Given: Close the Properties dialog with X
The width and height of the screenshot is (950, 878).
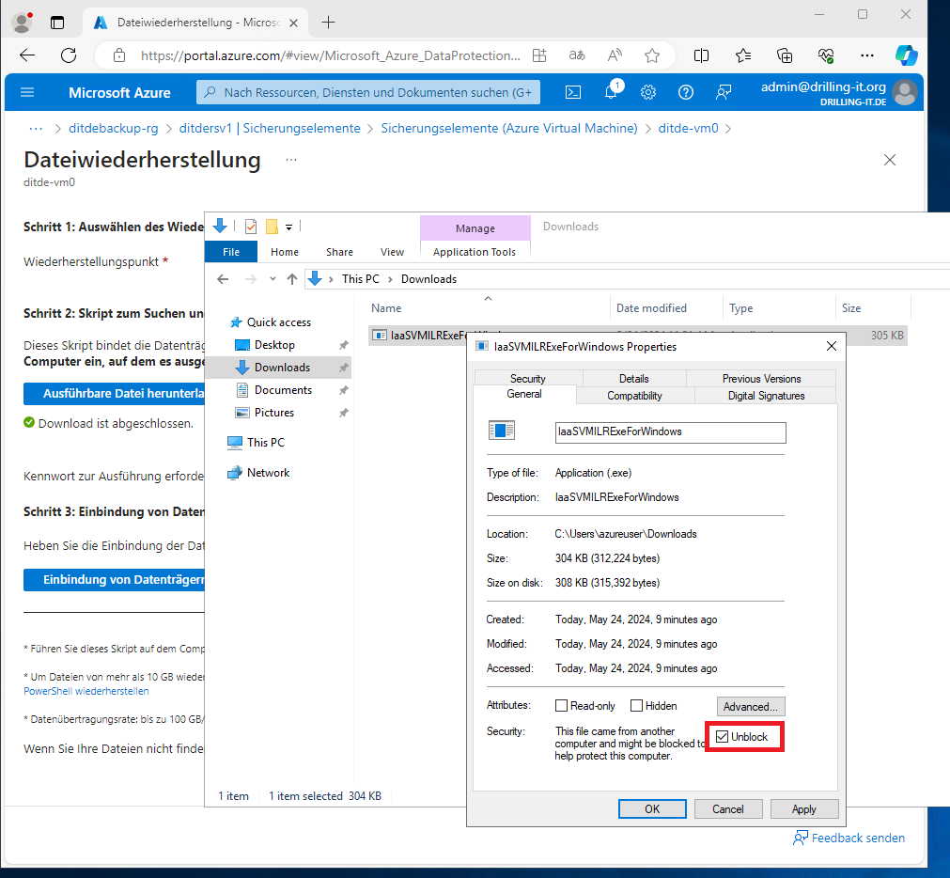Looking at the screenshot, I should [x=832, y=346].
